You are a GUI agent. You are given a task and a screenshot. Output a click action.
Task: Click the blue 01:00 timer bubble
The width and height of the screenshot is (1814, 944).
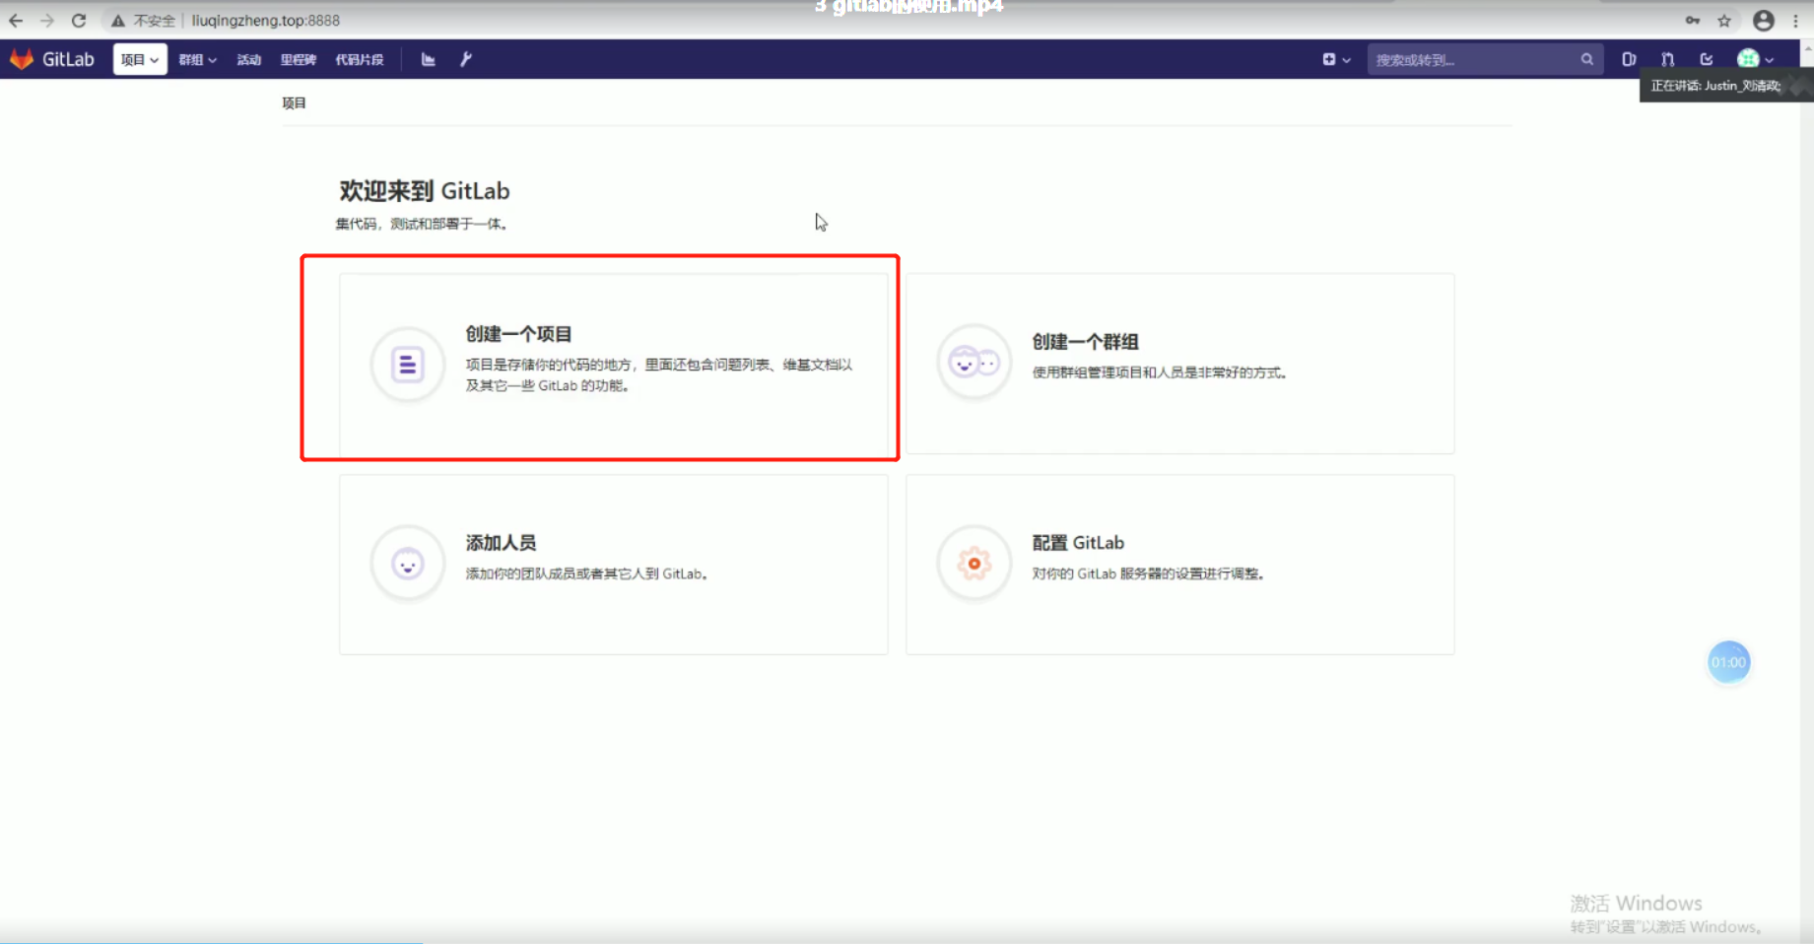click(1728, 662)
